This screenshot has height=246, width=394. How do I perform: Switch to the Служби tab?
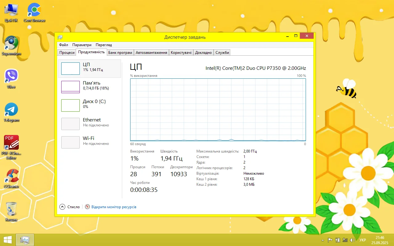222,53
